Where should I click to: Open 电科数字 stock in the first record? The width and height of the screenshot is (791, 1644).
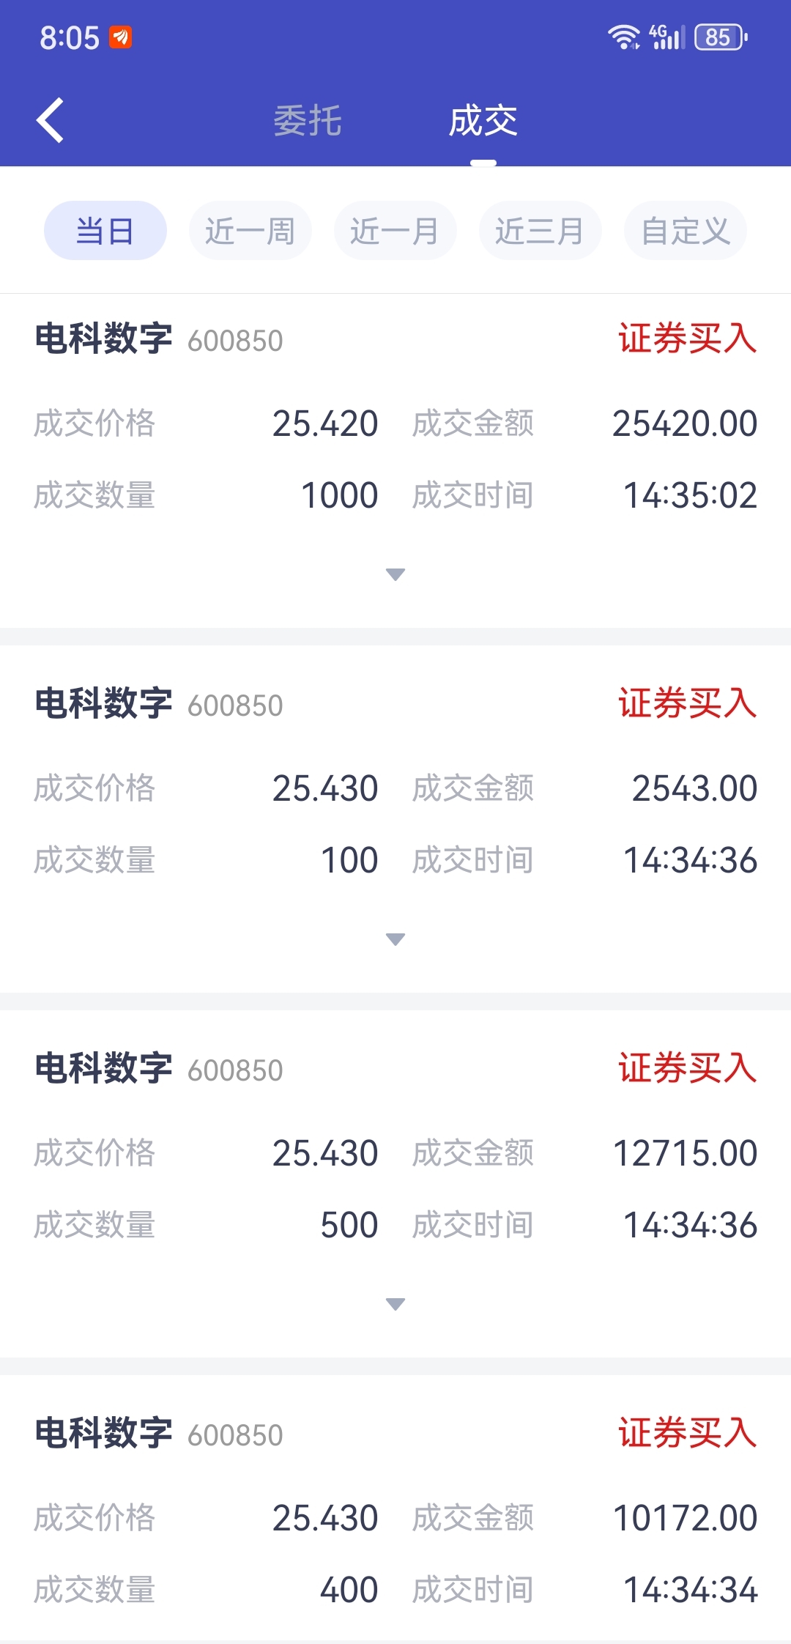[103, 339]
